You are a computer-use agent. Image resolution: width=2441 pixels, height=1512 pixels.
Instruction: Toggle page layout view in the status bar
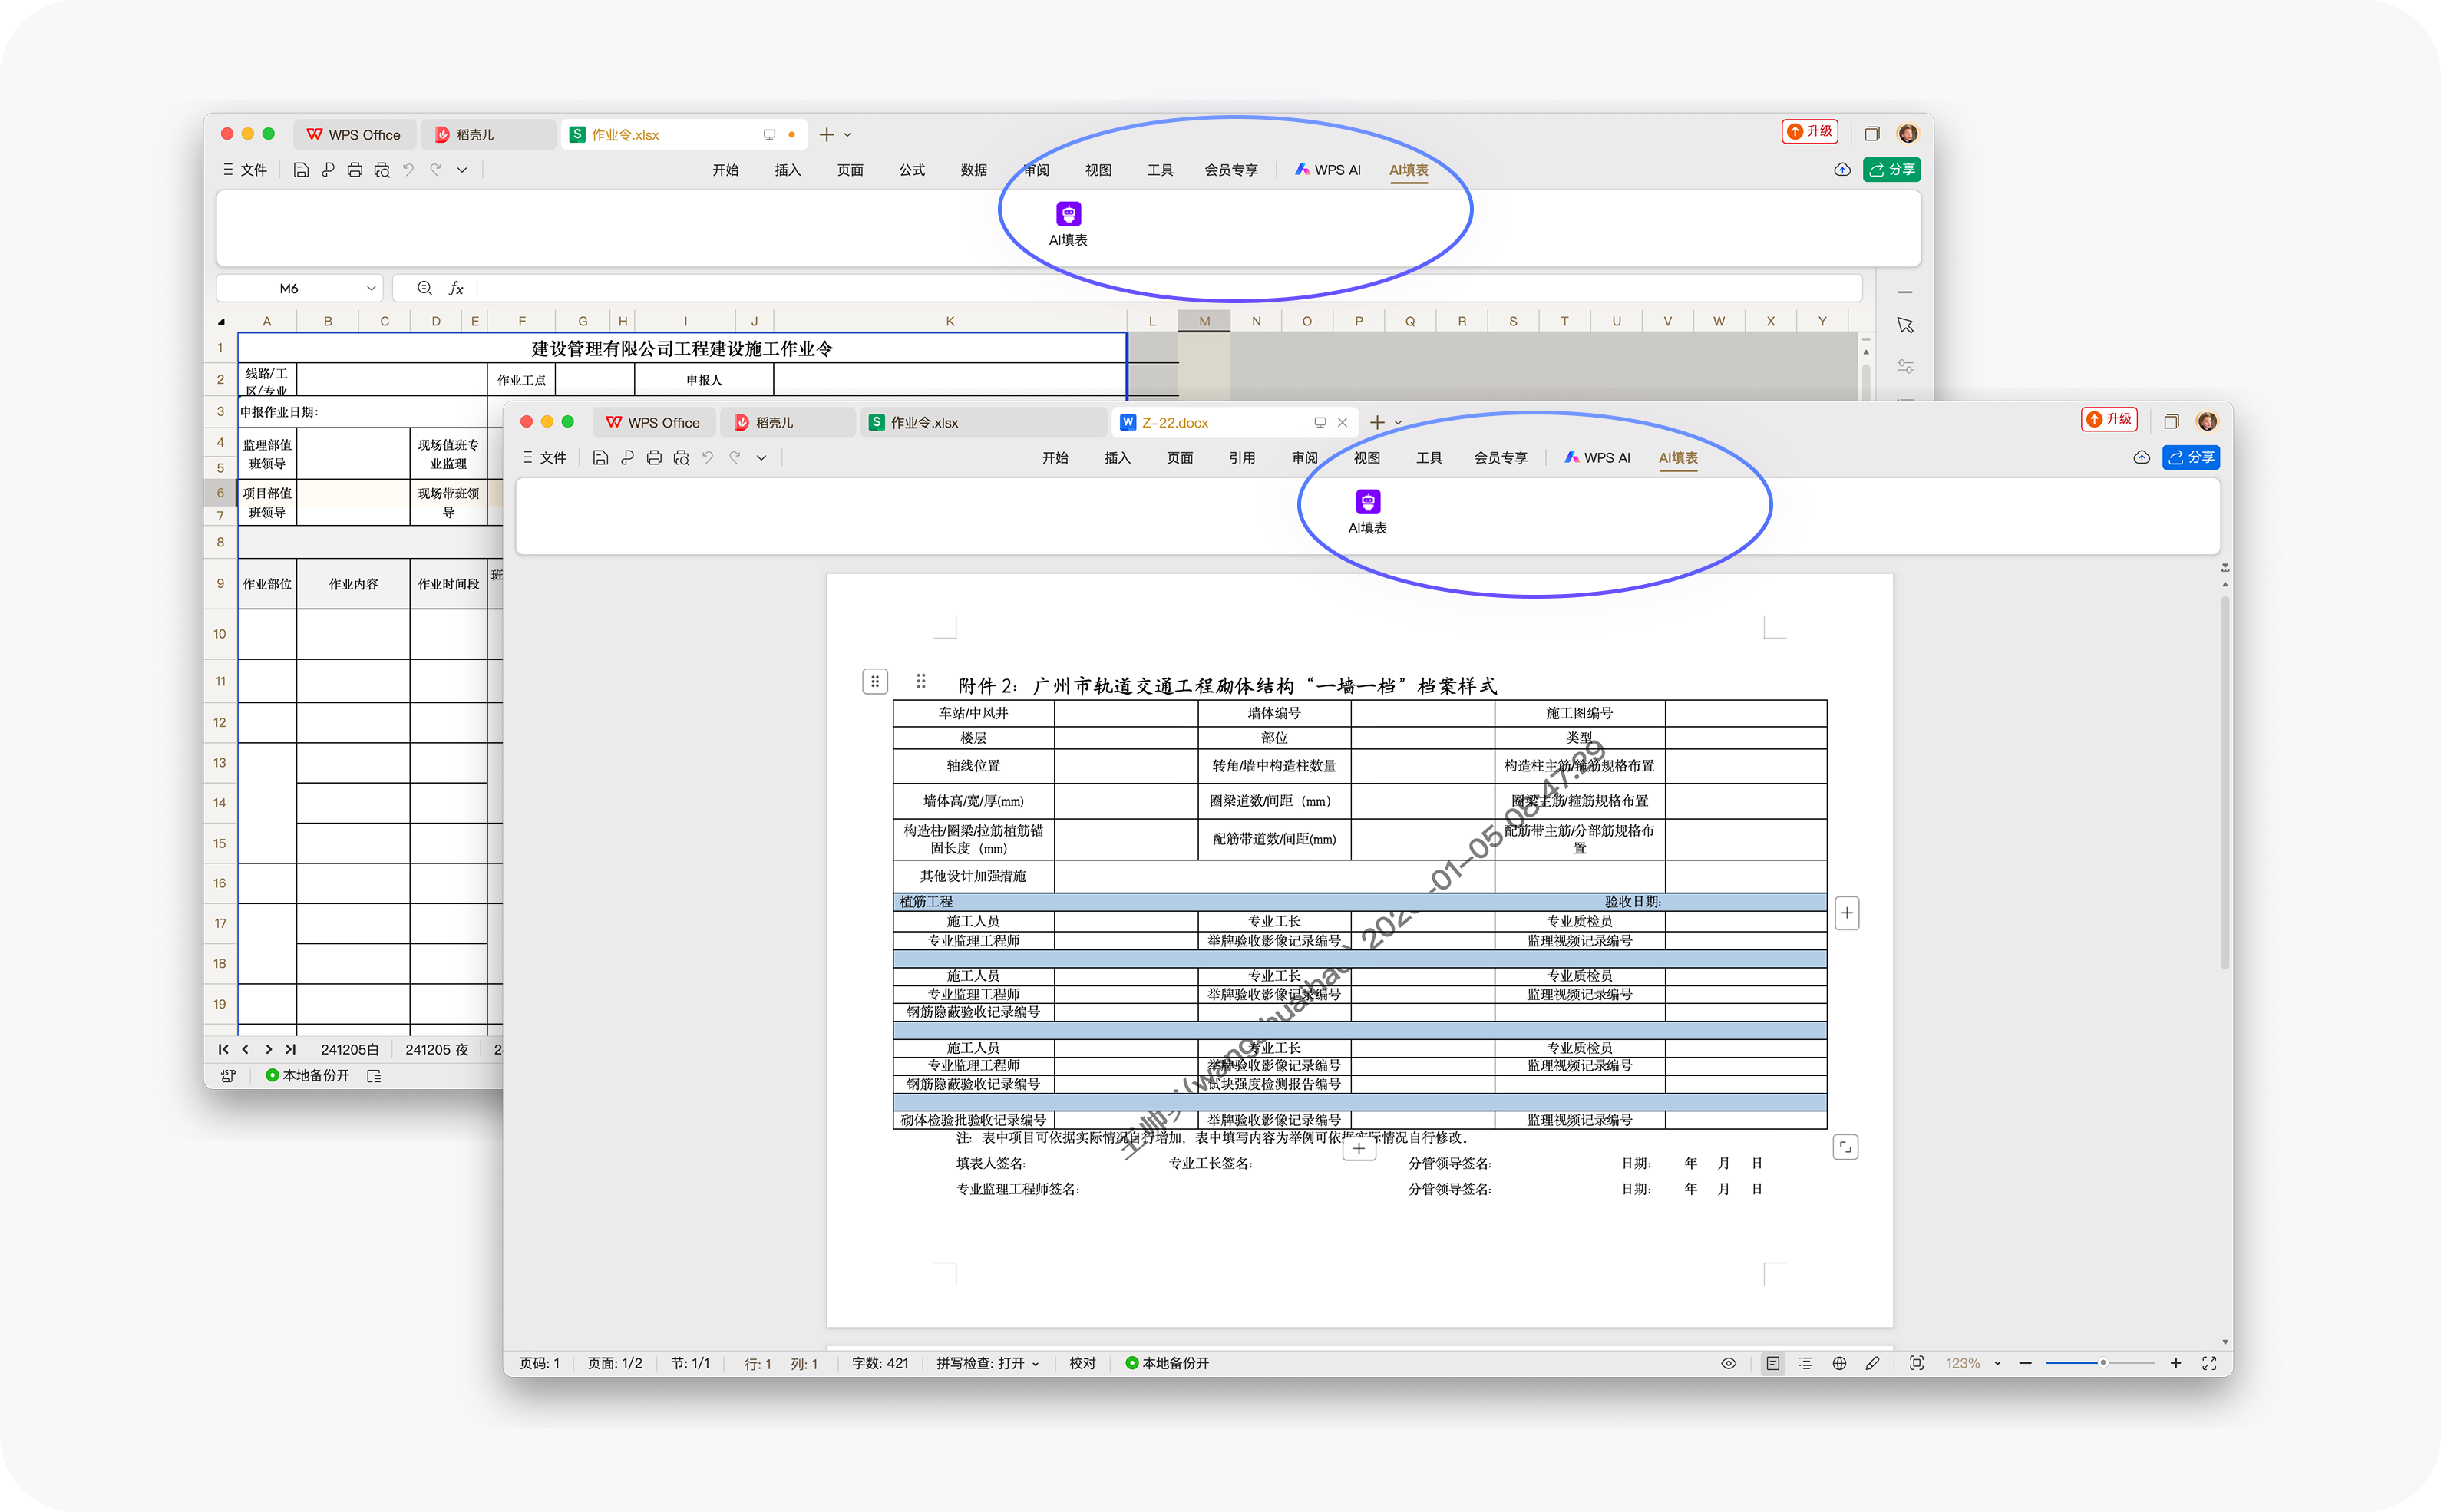point(1772,1363)
